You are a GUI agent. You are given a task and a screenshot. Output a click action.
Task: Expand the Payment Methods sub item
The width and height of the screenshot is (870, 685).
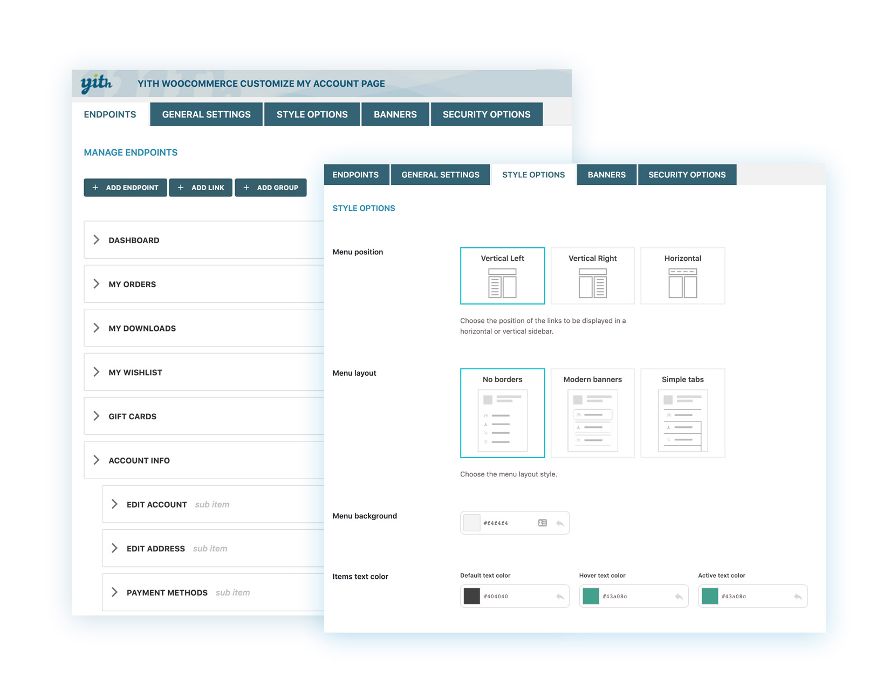[114, 592]
